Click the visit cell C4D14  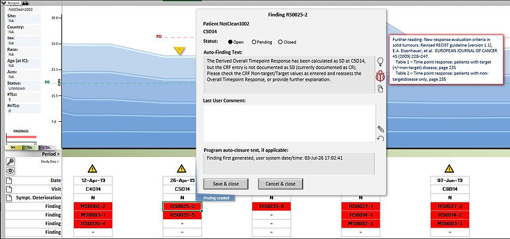pyautogui.click(x=93, y=189)
